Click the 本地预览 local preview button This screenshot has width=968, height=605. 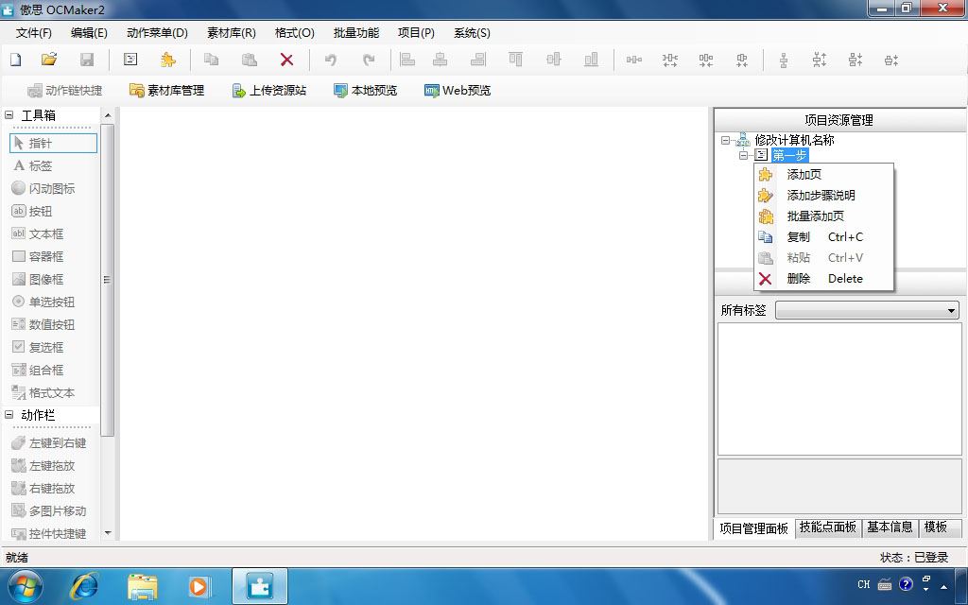pyautogui.click(x=366, y=90)
